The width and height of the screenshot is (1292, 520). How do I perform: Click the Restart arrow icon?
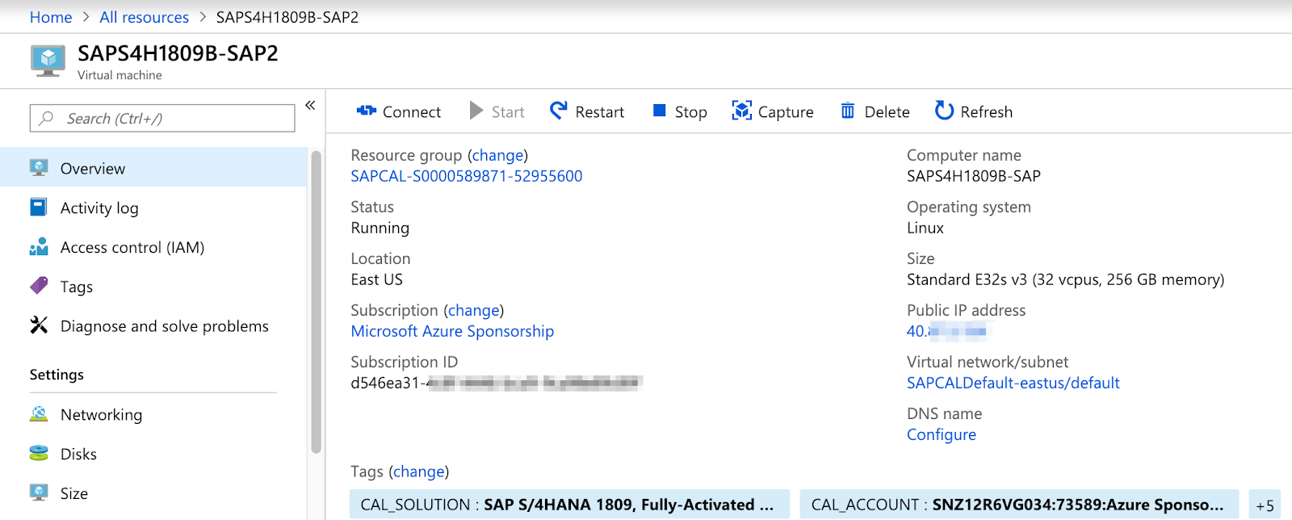tap(559, 111)
